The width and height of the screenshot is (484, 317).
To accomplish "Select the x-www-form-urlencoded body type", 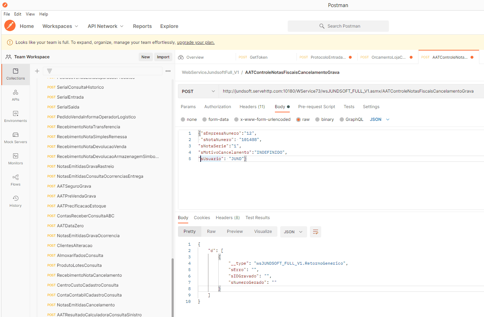I will 236,119.
